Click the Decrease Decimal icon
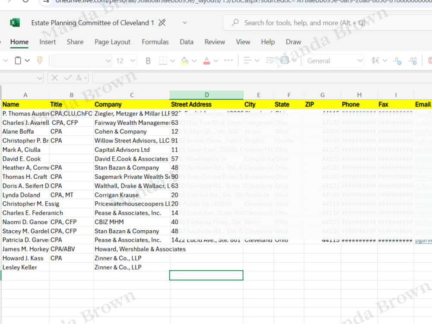The width and height of the screenshot is (432, 324). tap(413, 60)
